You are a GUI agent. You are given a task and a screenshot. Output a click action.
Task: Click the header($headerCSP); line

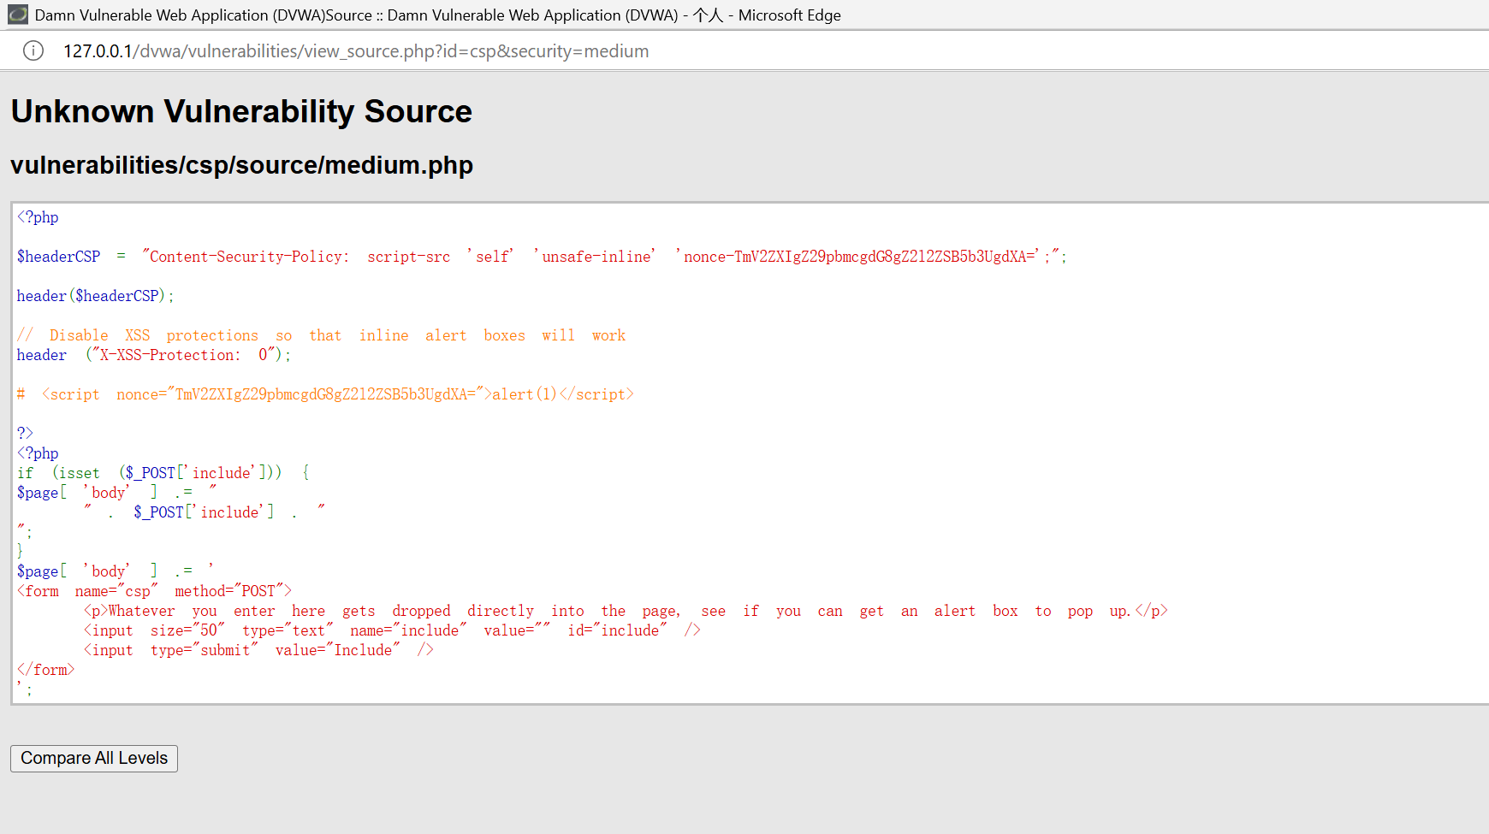pyautogui.click(x=96, y=296)
